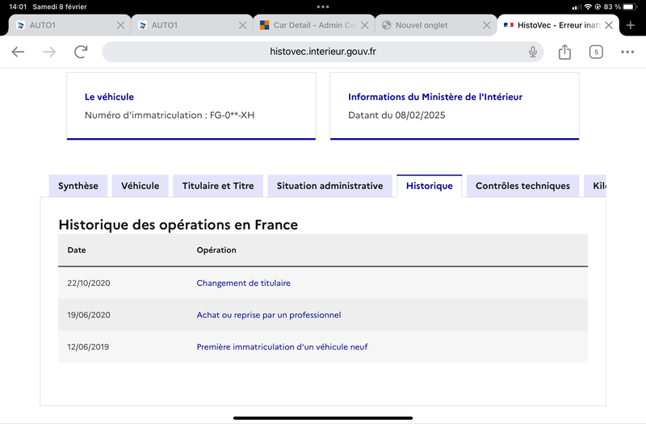This screenshot has width=646, height=424.
Task: Close the second AUTO1 tab
Action: coord(243,25)
